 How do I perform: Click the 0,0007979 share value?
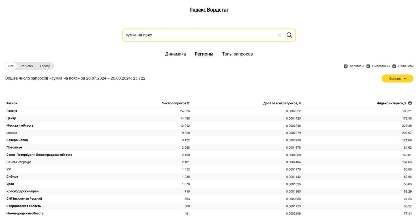(293, 133)
